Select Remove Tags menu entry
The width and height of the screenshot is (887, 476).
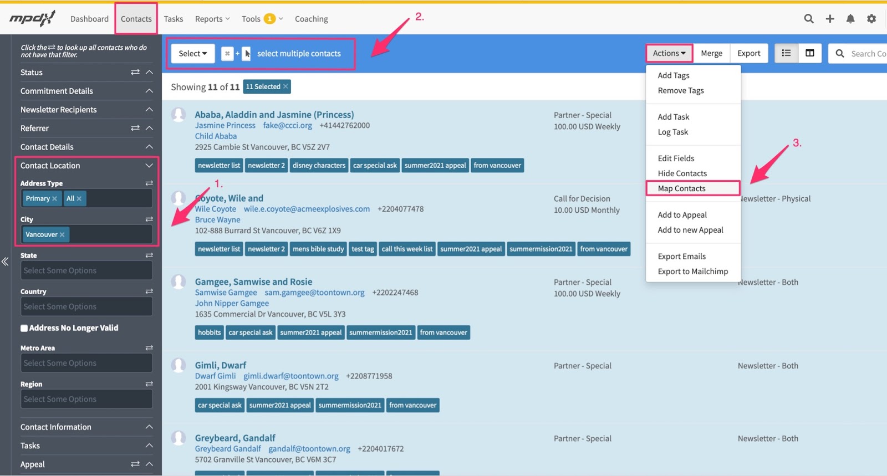click(x=681, y=90)
